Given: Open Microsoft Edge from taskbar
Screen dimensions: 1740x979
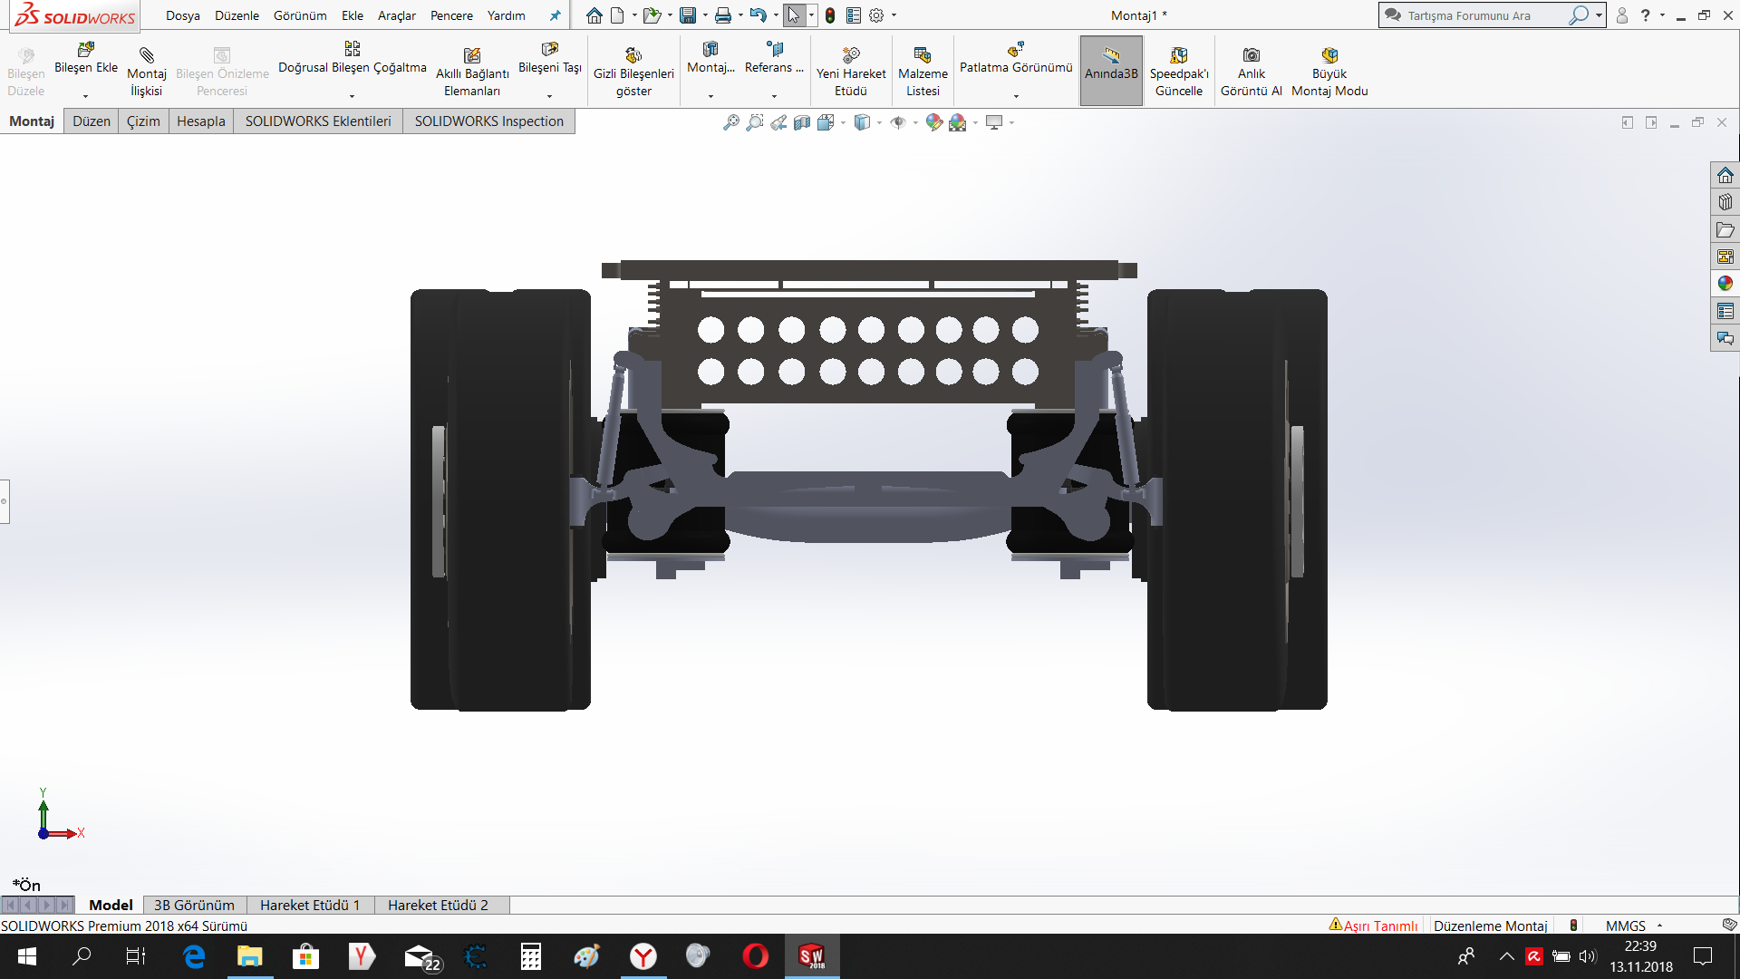Looking at the screenshot, I should tap(194, 956).
